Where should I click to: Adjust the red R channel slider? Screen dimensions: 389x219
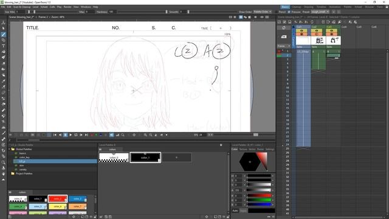tap(259, 196)
